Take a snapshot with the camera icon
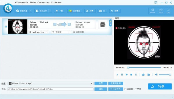174x99 pixels. (143, 75)
